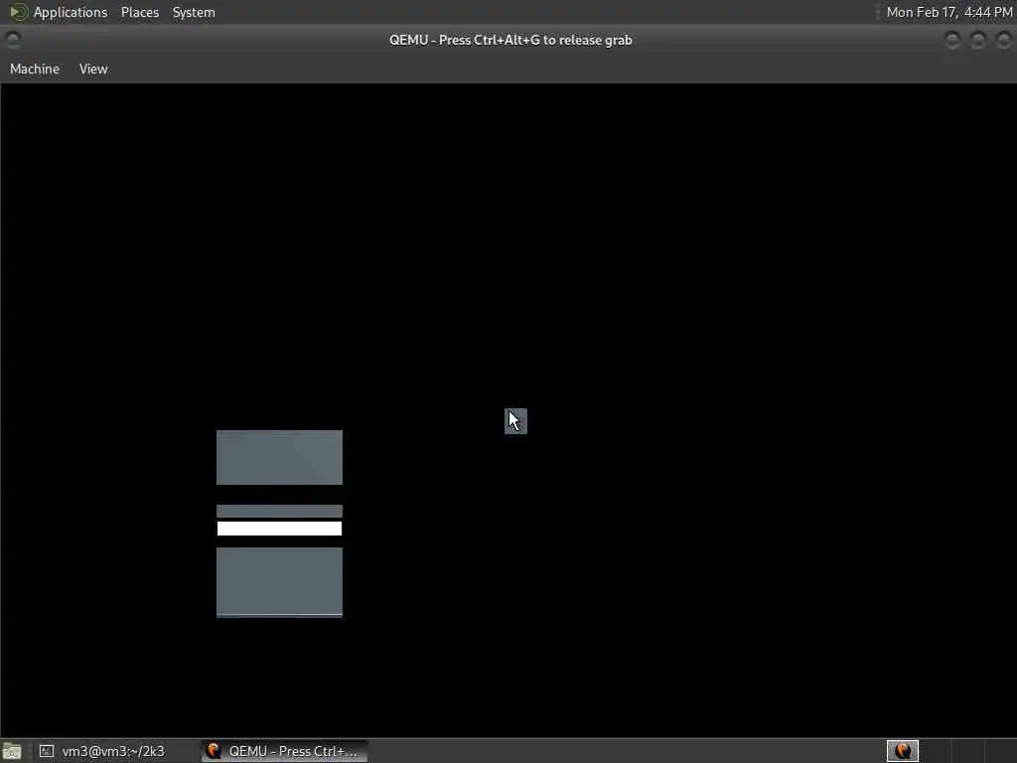
Task: Click the QEMU window menu button on titlebar
Action: click(12, 40)
